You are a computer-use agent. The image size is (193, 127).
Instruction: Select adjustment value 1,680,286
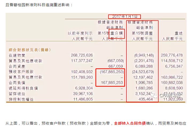[x=144, y=88]
